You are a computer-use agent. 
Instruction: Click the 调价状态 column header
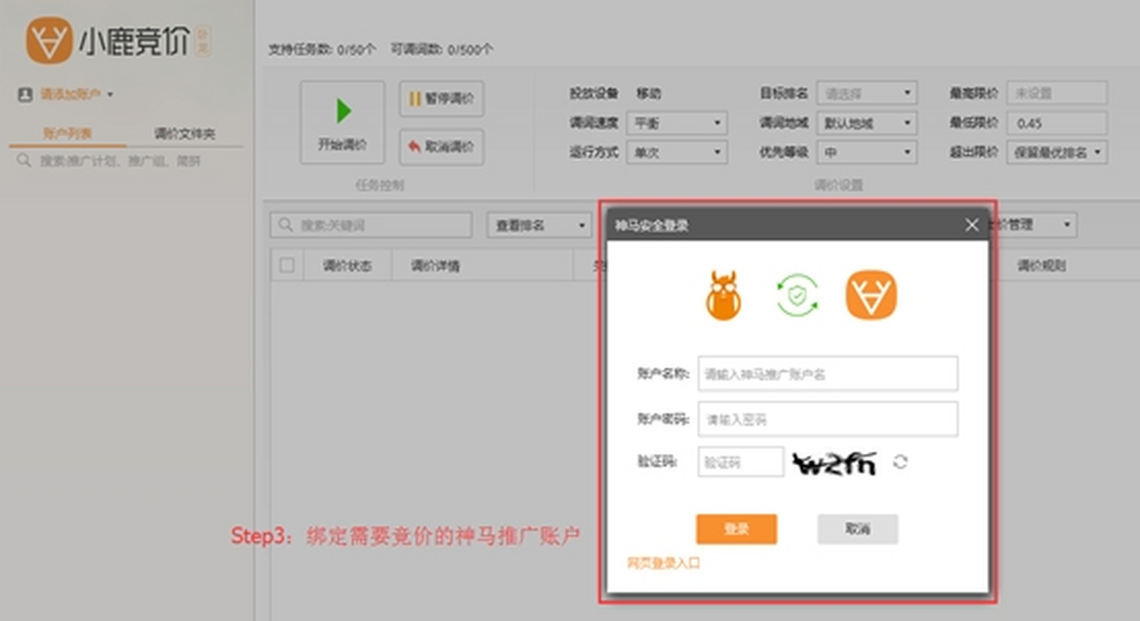point(347,266)
